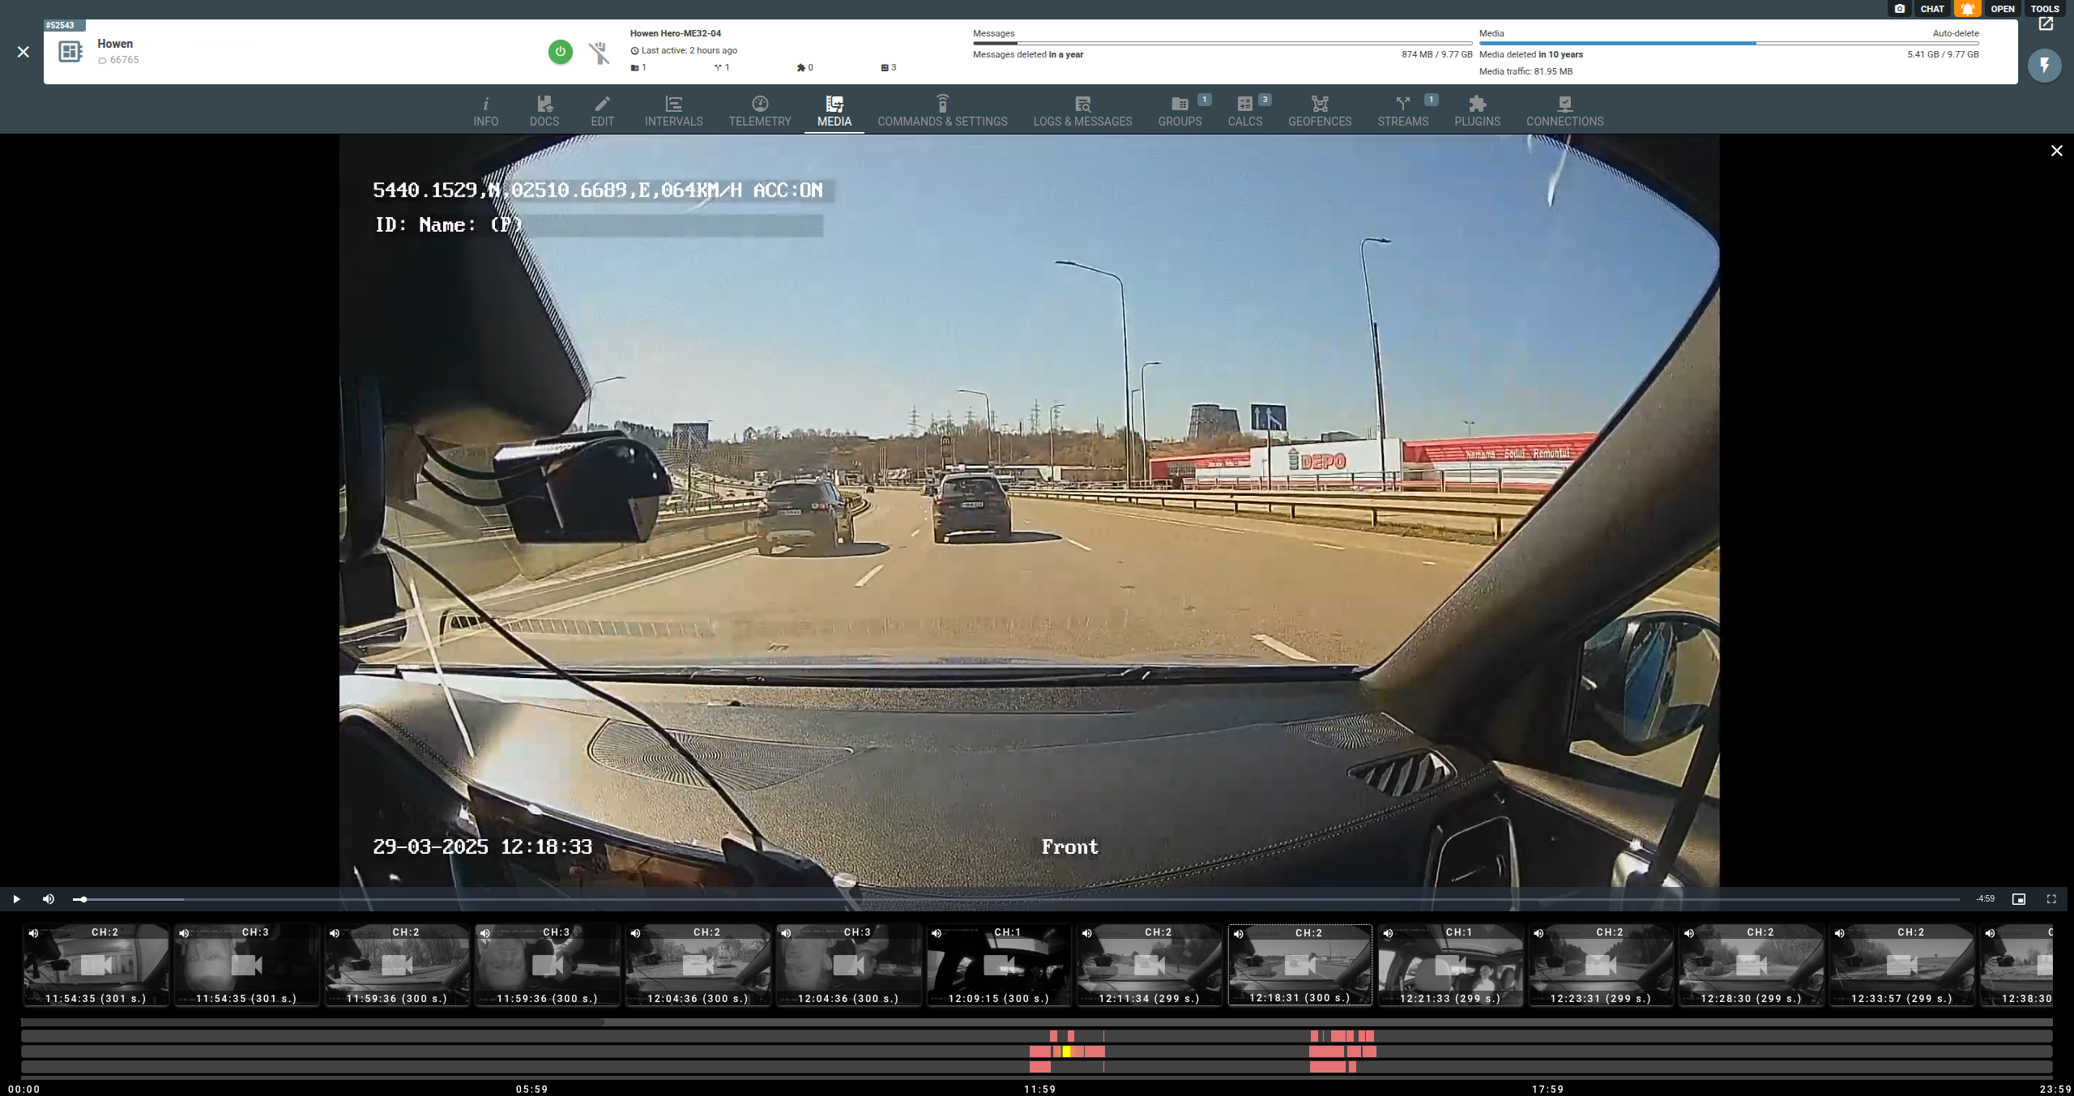
Task: Enable picture-in-picture mode
Action: tap(2019, 899)
